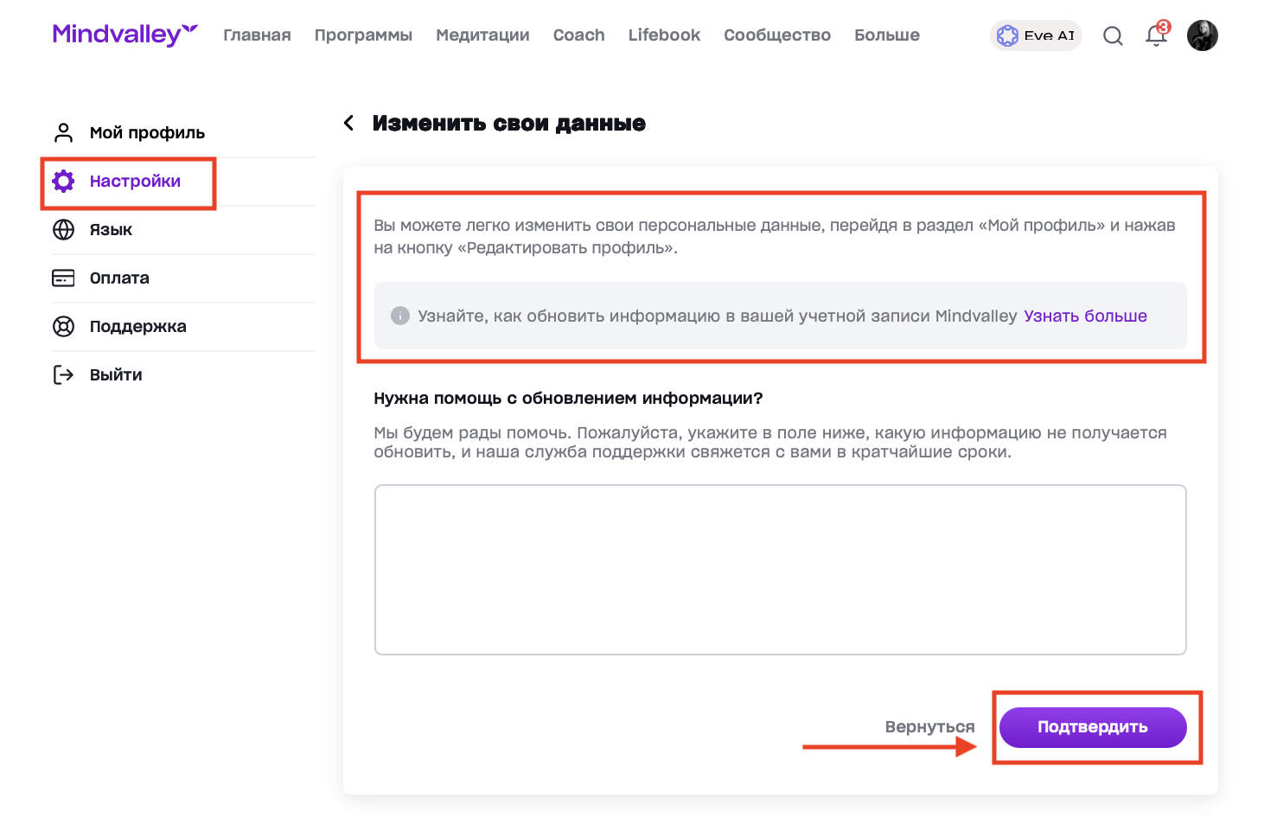This screenshot has height=837, width=1264.
Task: Open the Eve AI assistant
Action: tap(1036, 35)
